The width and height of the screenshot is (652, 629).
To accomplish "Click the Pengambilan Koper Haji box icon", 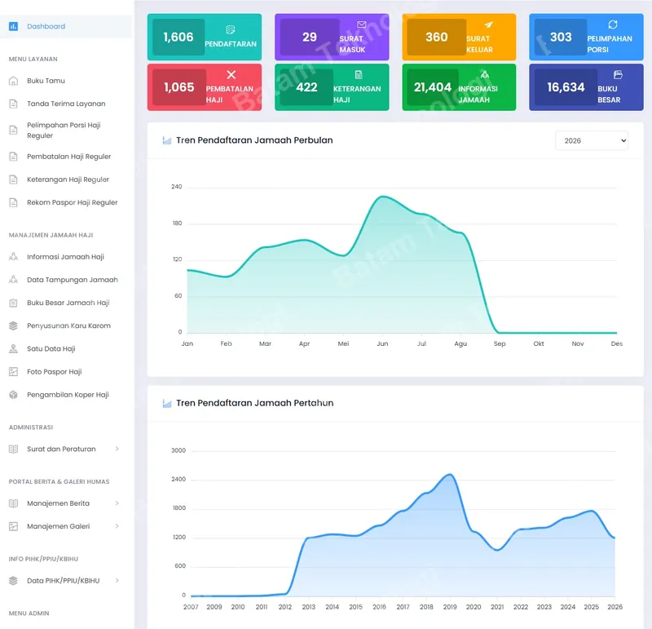I will point(13,395).
